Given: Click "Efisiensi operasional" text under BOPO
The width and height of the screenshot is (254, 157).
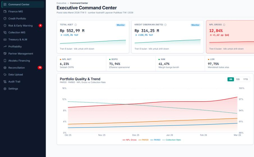Looking at the screenshot, I should coord(119,67).
